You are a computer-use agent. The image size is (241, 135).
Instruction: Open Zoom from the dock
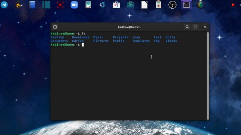pos(74,5)
